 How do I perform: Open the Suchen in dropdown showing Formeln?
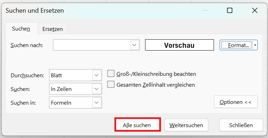pos(76,103)
